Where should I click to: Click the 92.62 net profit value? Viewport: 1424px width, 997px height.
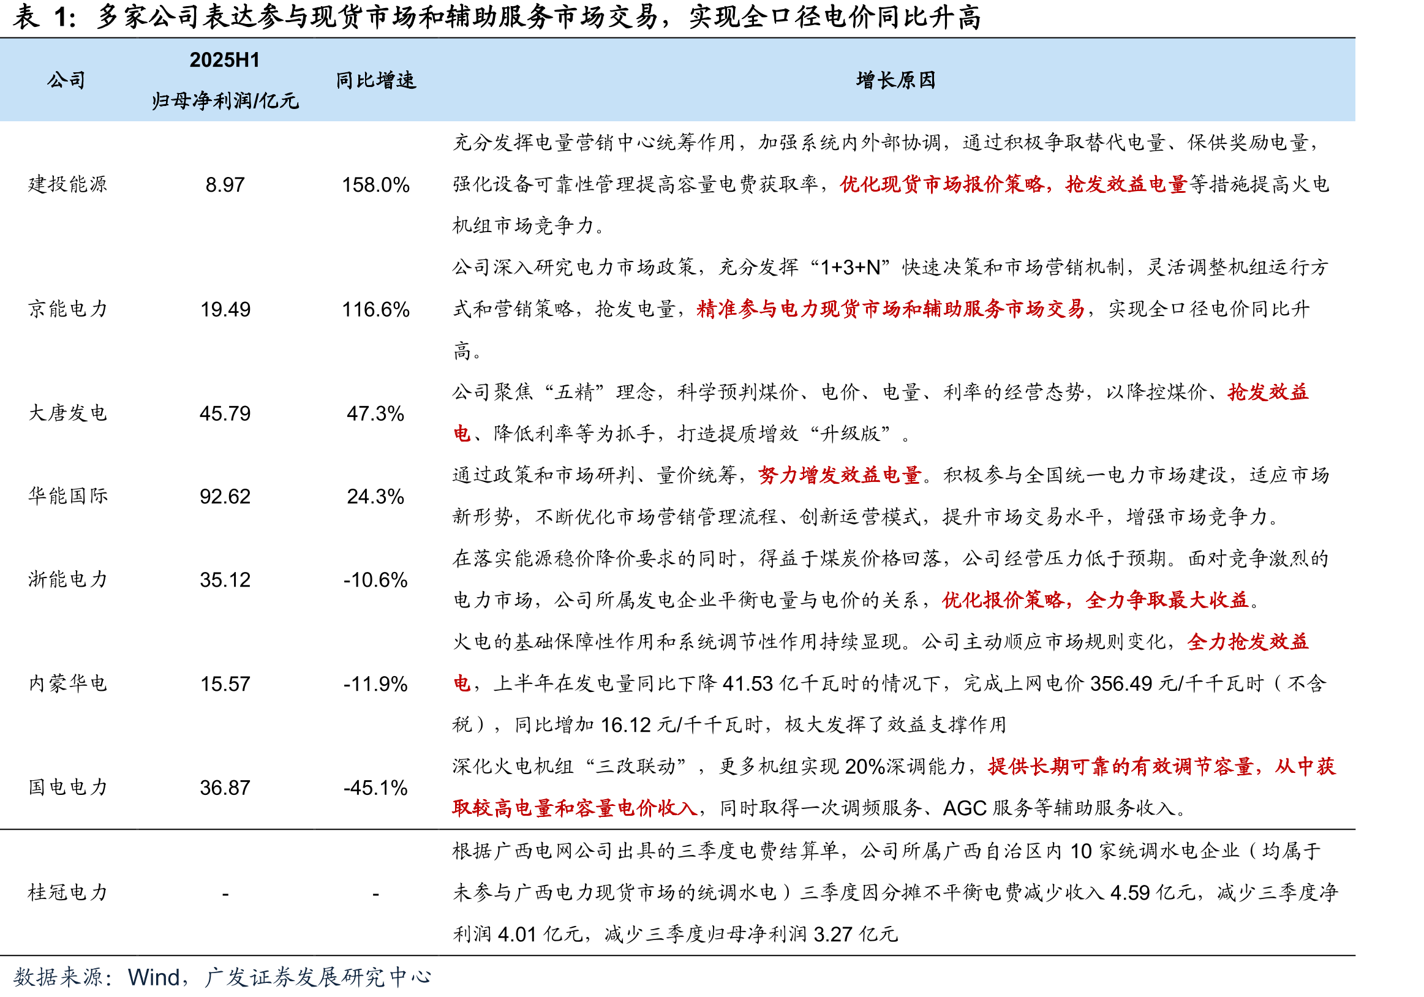point(225,497)
